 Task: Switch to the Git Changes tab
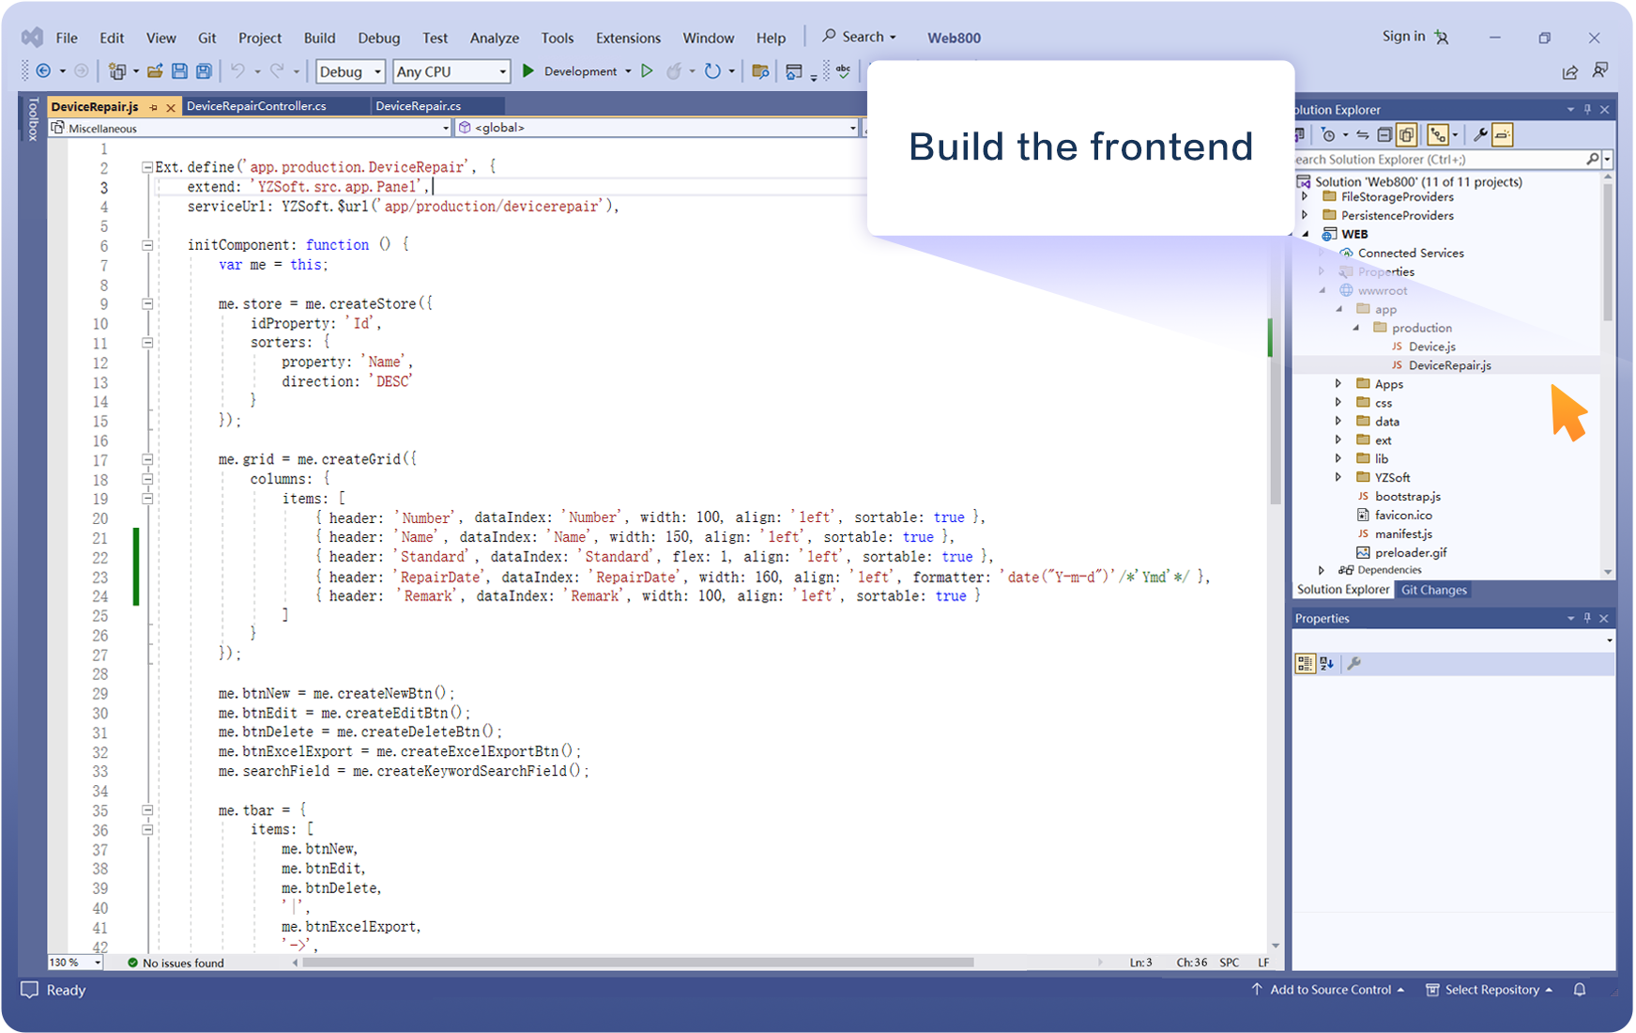pyautogui.click(x=1433, y=590)
